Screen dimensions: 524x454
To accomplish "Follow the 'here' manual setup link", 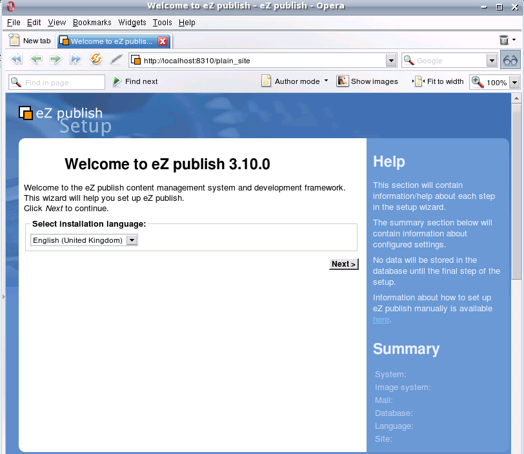I will (381, 319).
